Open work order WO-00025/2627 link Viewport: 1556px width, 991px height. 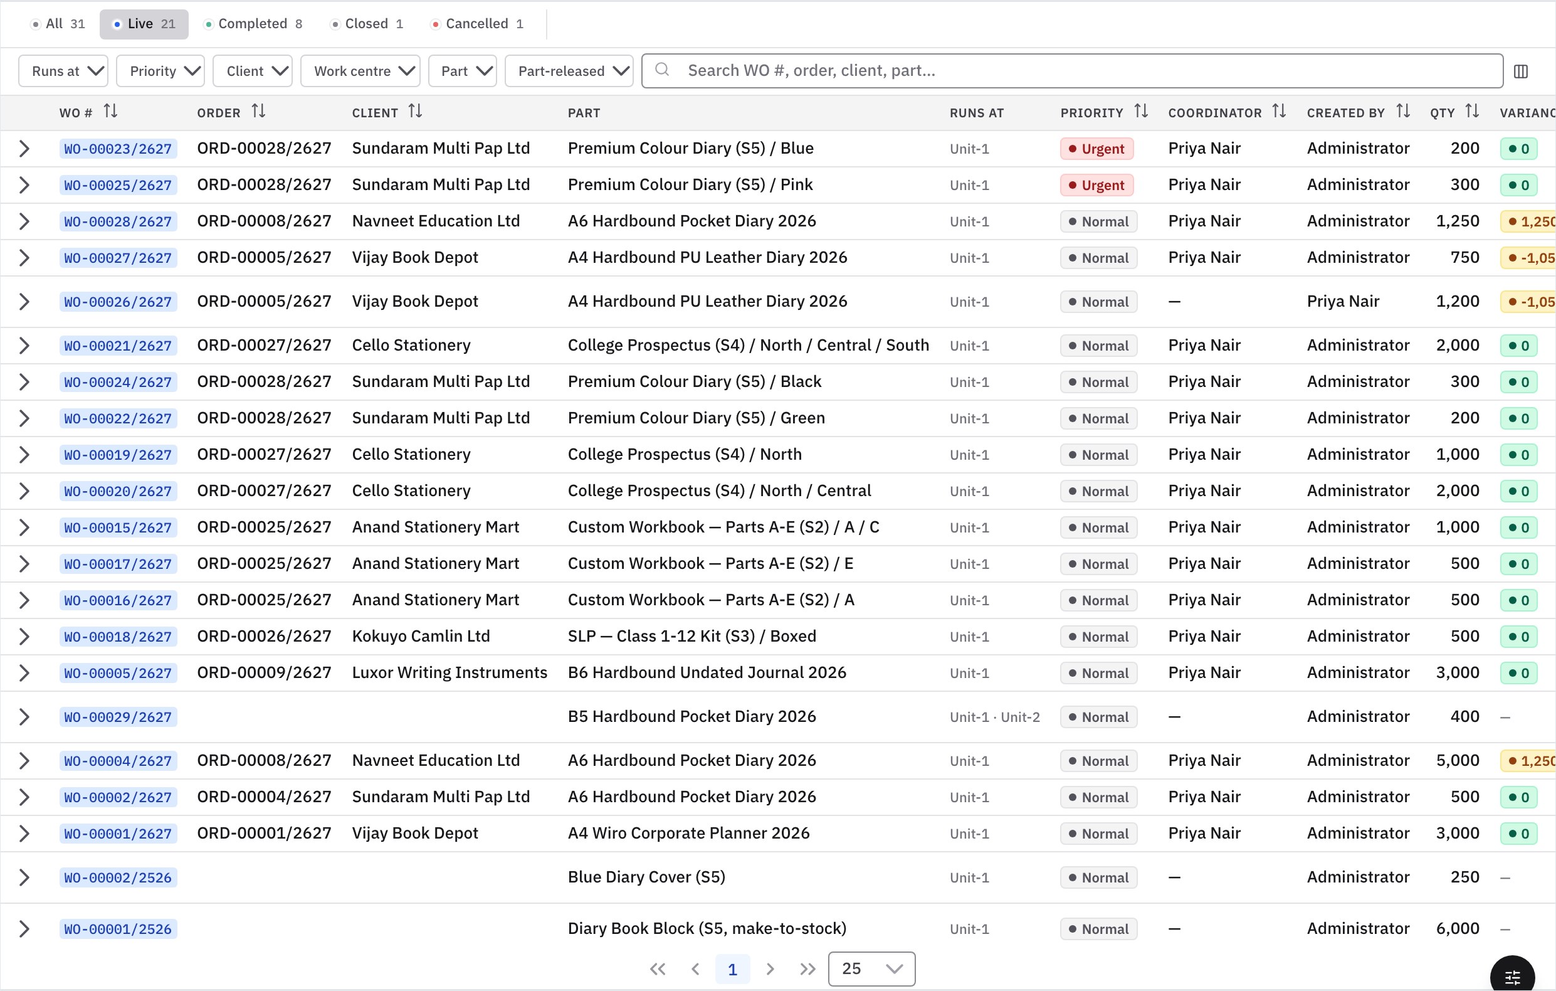pos(118,185)
